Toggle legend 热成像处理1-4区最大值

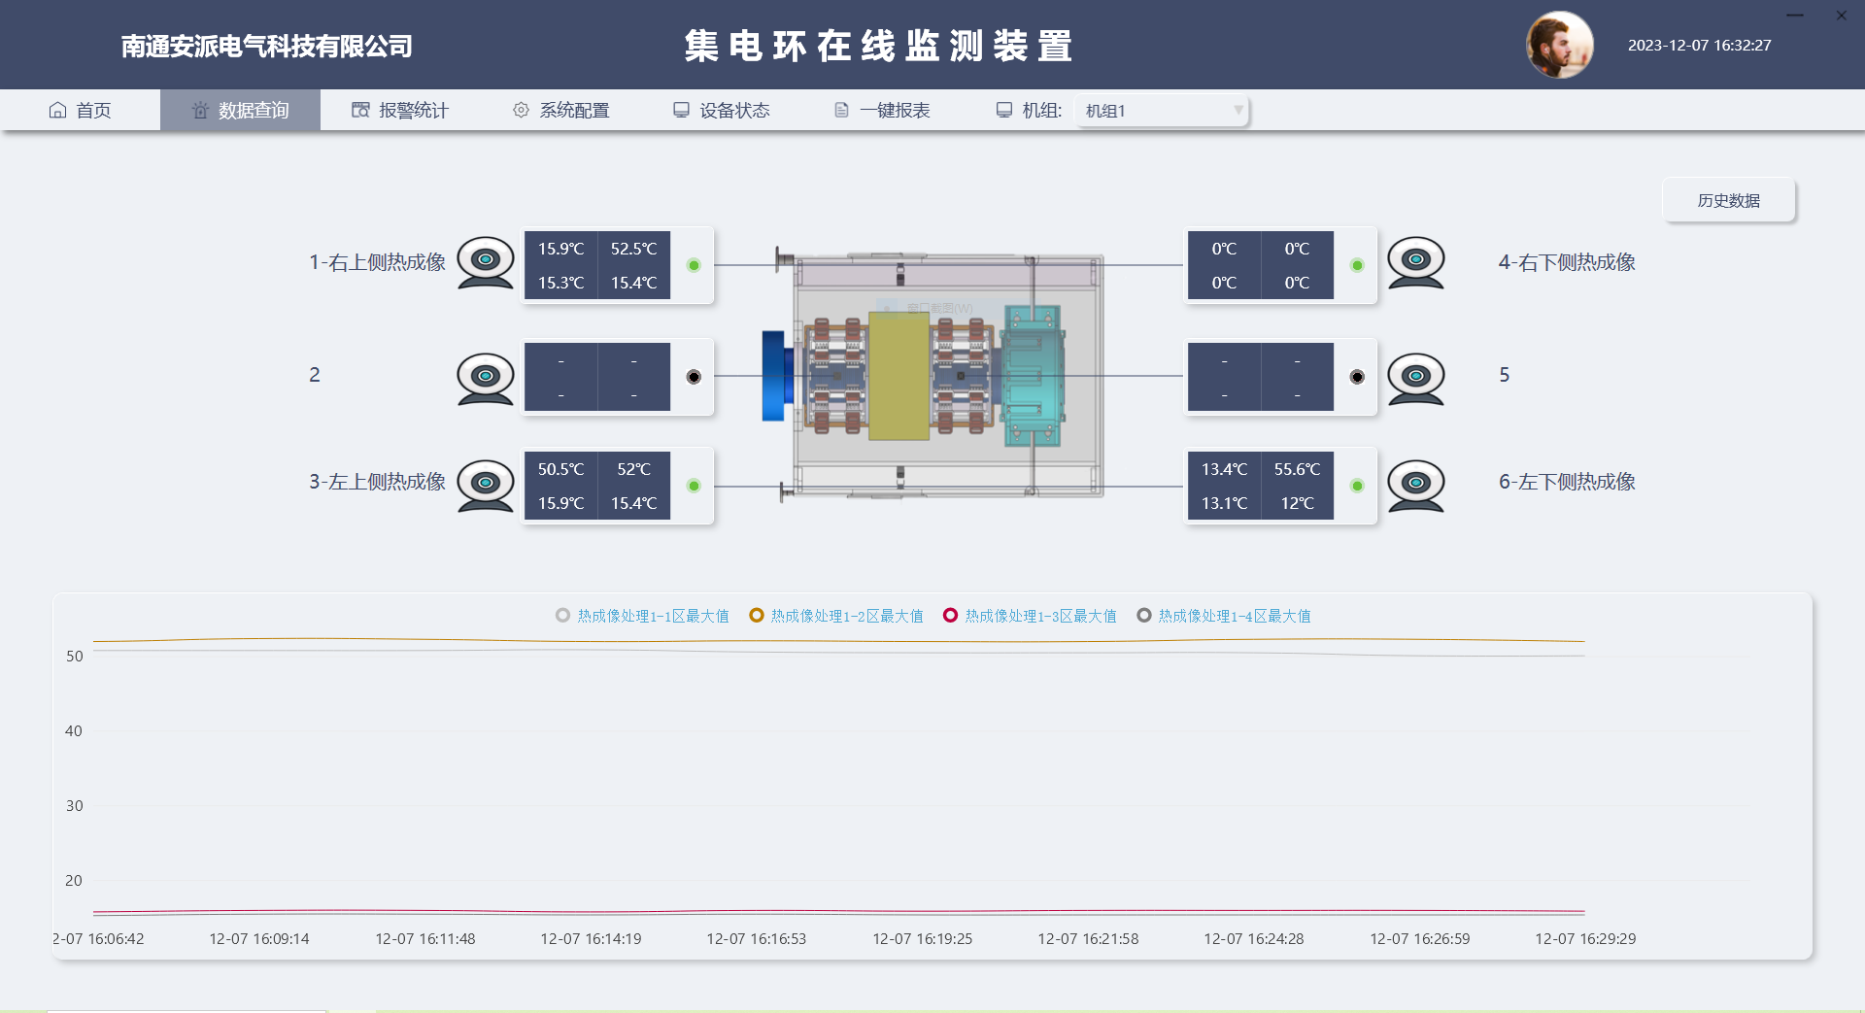(x=1224, y=616)
